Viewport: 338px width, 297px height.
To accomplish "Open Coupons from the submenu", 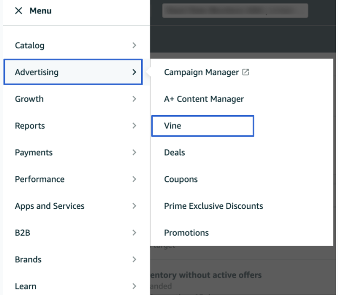I will pos(180,179).
